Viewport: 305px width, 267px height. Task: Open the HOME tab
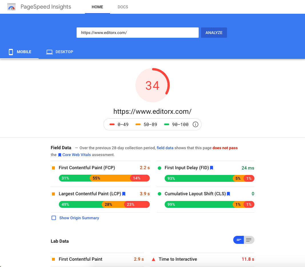tap(97, 7)
